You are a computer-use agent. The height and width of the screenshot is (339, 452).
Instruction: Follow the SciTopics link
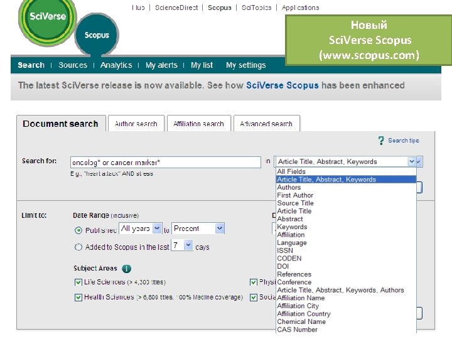[x=257, y=8]
